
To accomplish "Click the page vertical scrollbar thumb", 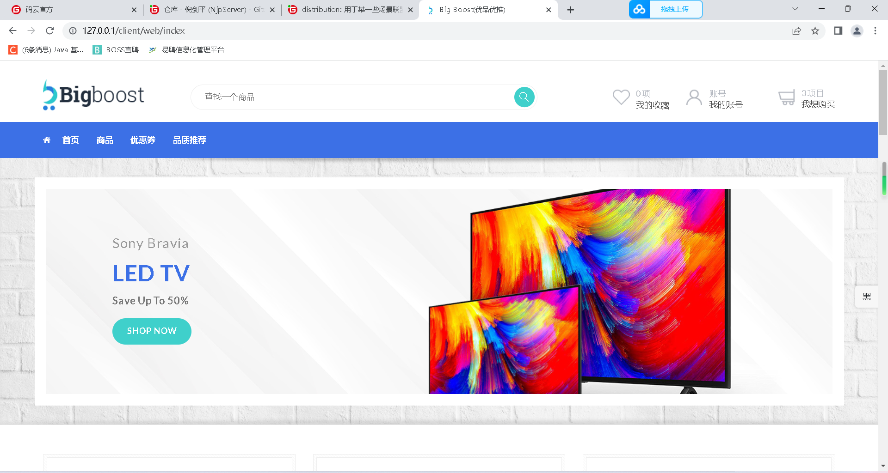I will click(x=883, y=102).
